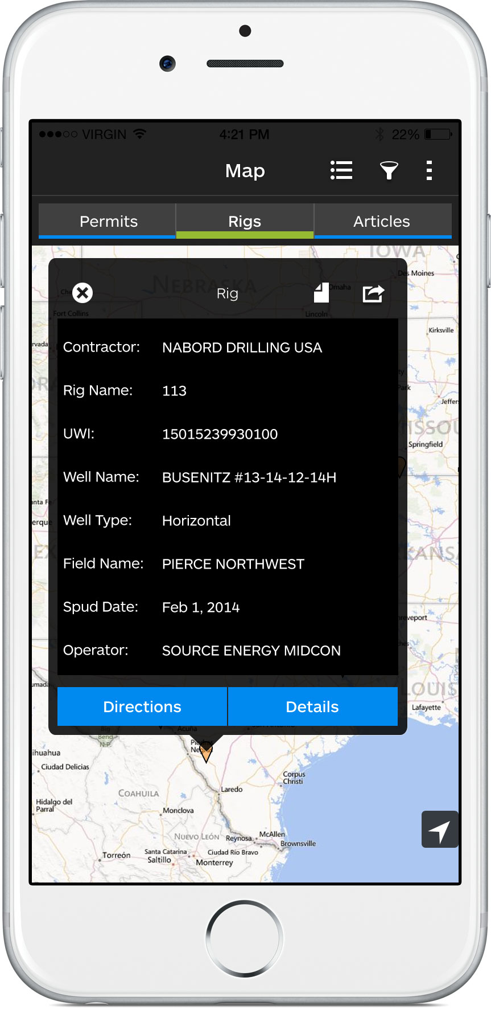Tap the Well Type: label
The height and width of the screenshot is (1009, 491).
pos(97,520)
